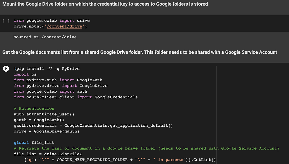
Task: Click the 'import os' line
Action: coord(25,74)
